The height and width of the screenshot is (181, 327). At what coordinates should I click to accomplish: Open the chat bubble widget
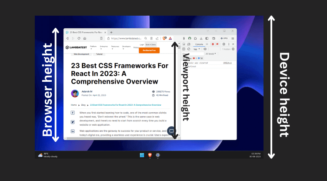[x=171, y=131]
